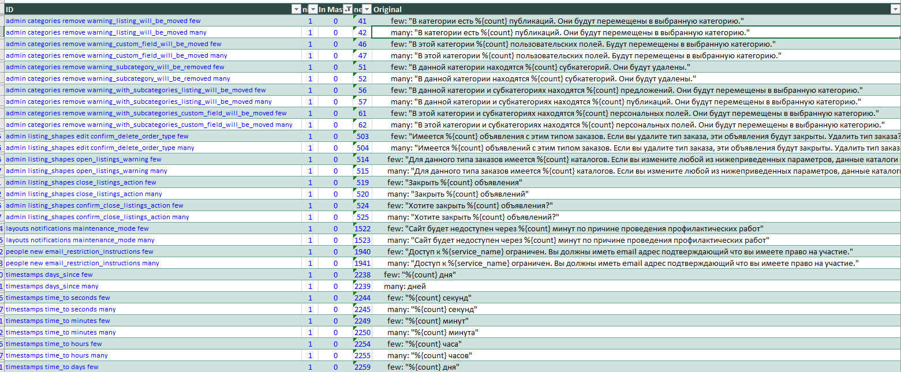Image resolution: width=901 pixels, height=372 pixels.
Task: Open ID timestamps time_to minutes many
Action: 61,332
